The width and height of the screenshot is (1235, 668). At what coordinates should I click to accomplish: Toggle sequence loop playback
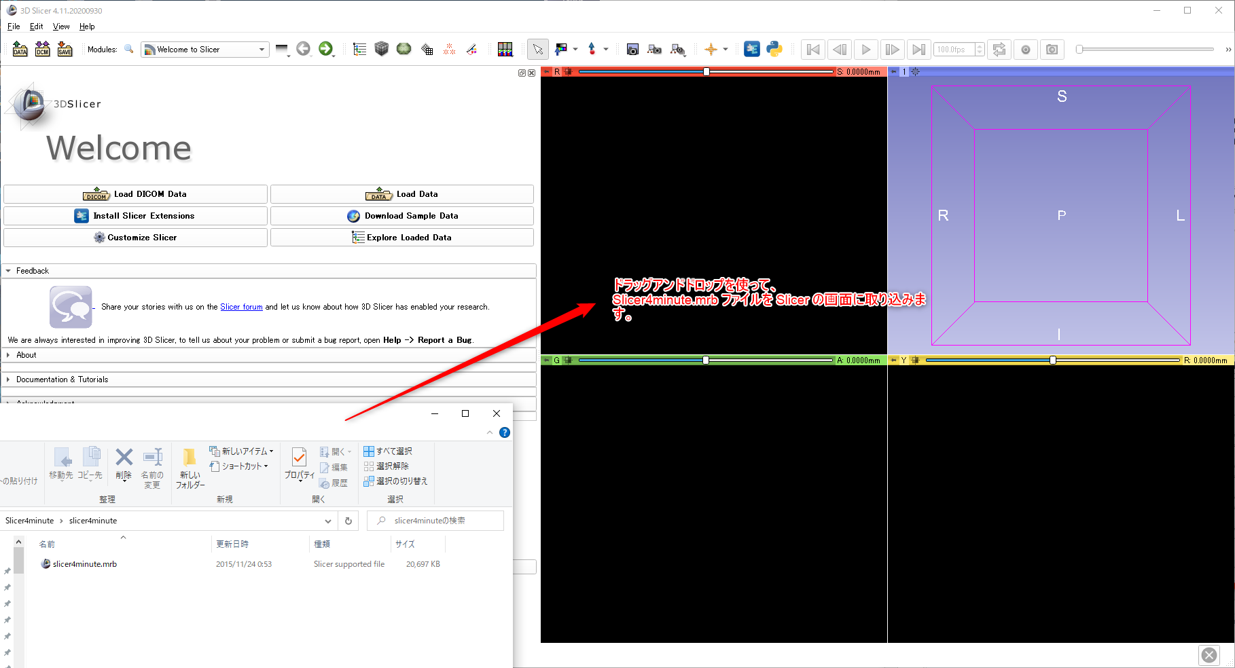pyautogui.click(x=999, y=49)
